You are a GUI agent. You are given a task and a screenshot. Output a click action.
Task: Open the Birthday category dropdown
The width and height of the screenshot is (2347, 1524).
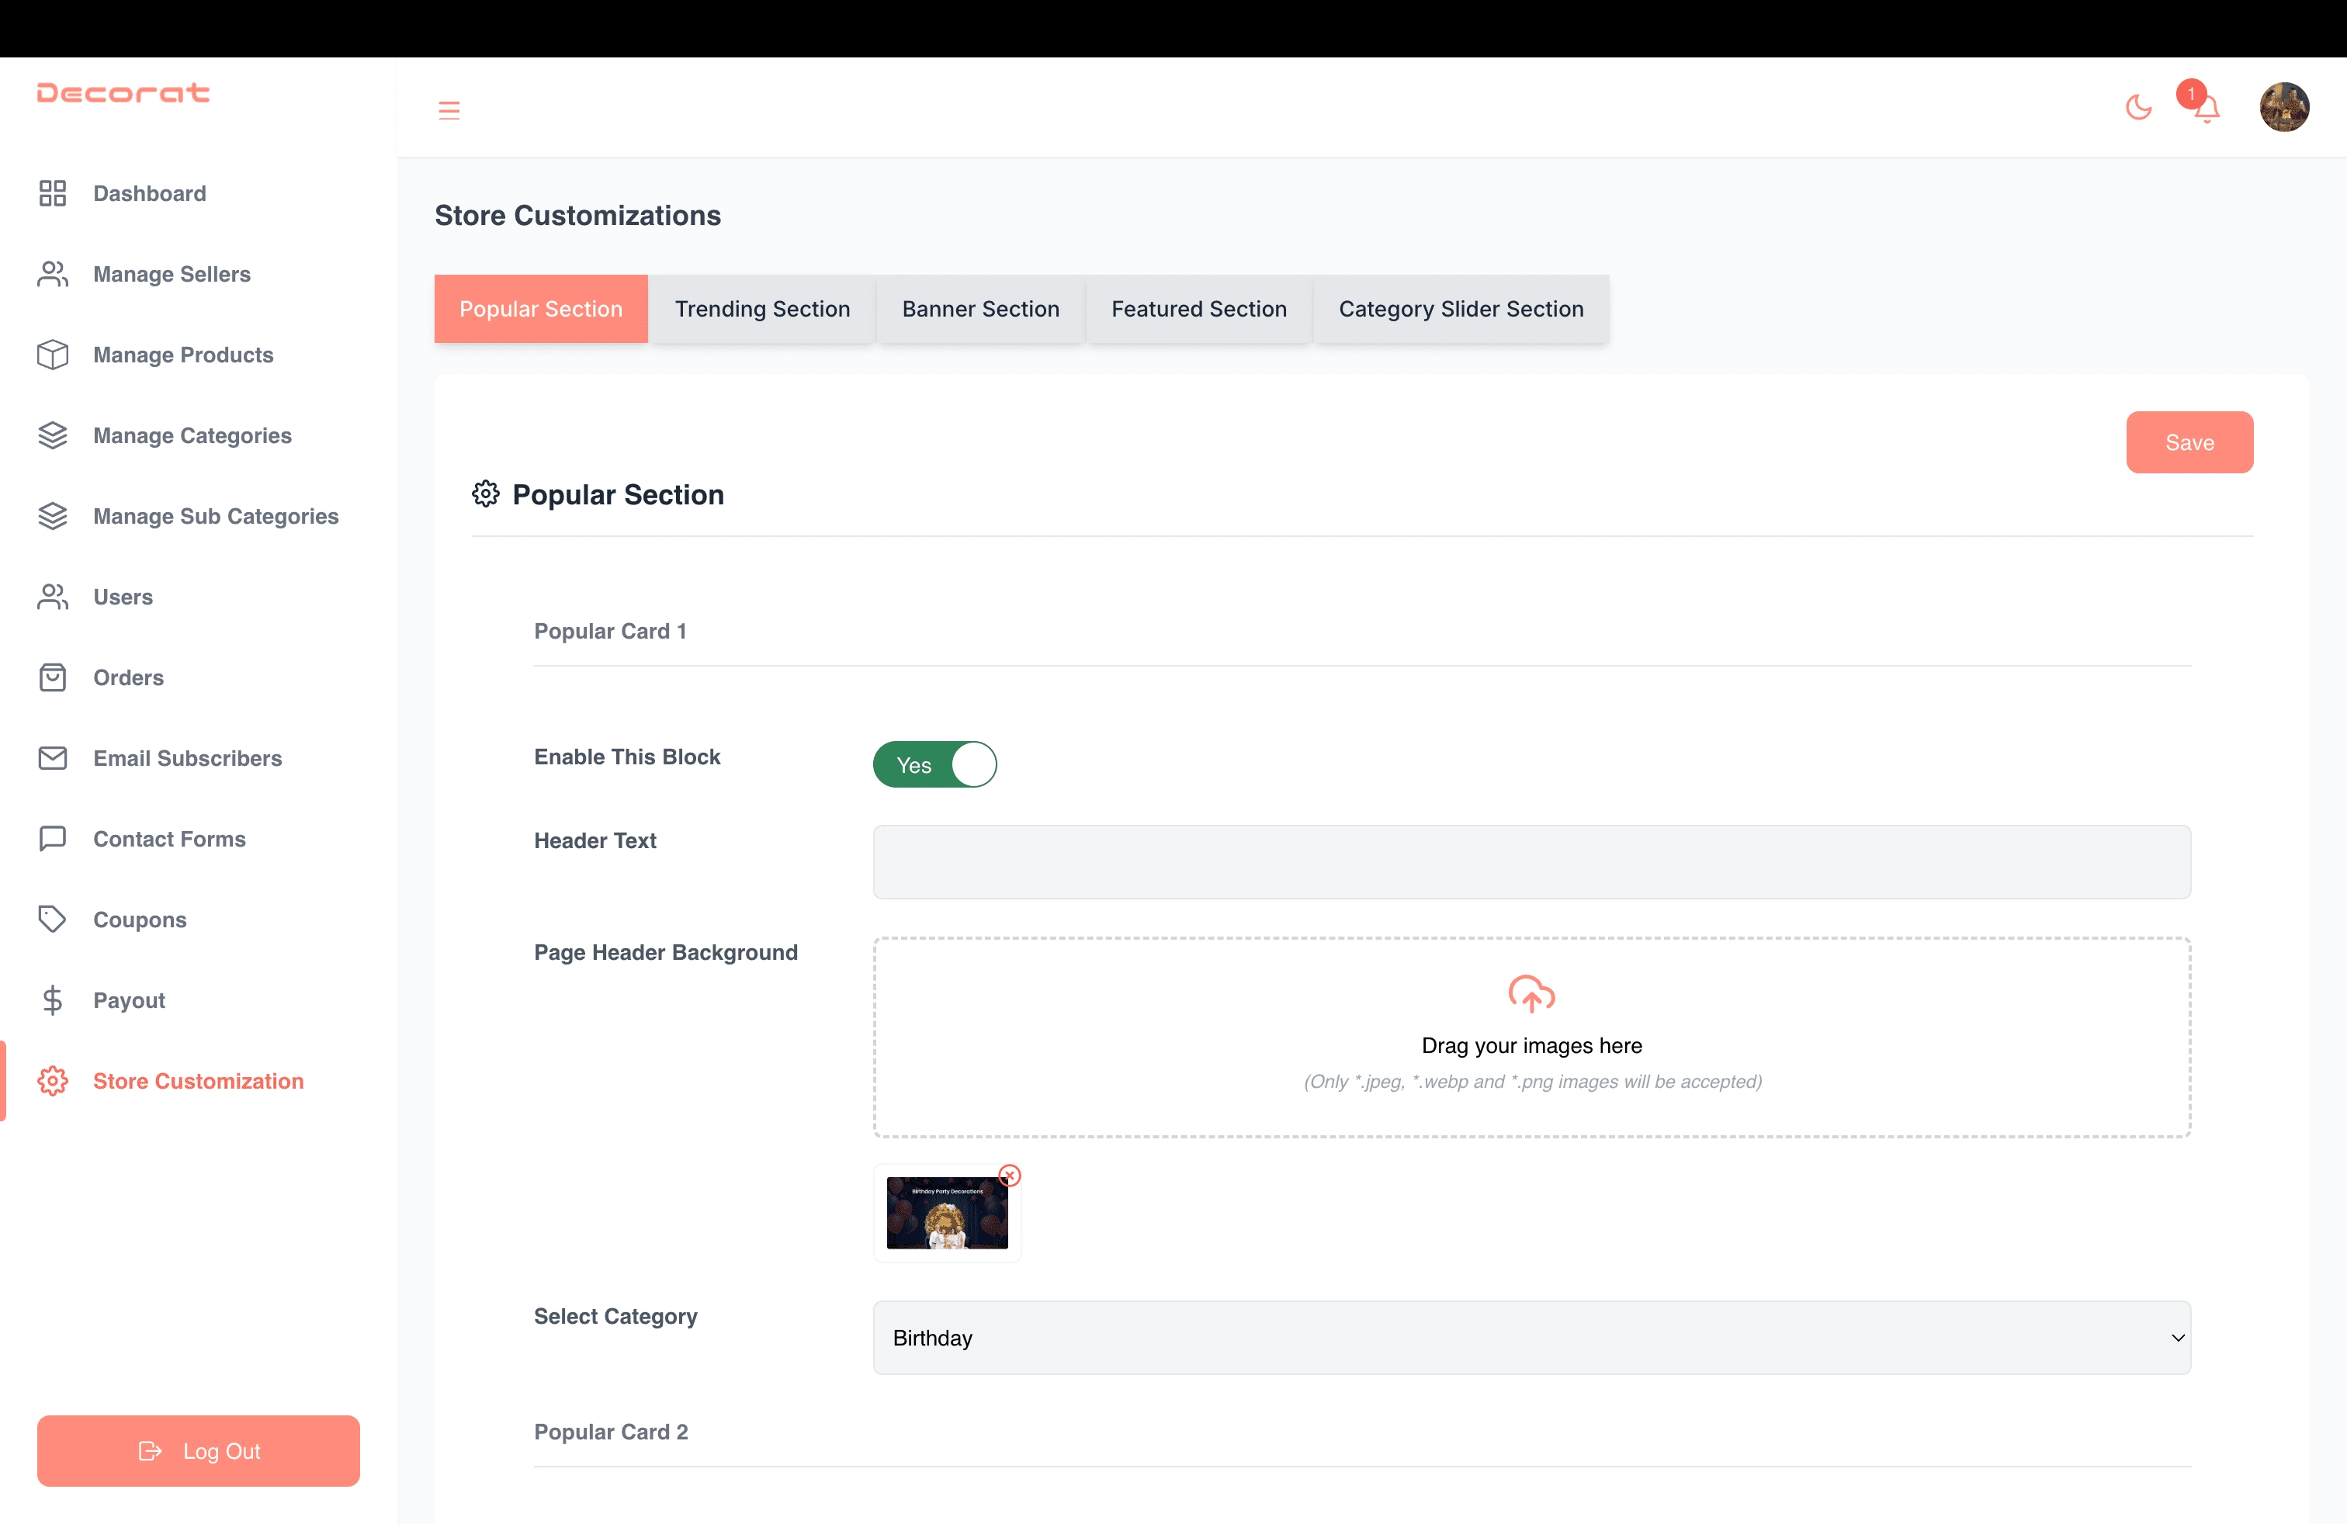[x=1531, y=1338]
